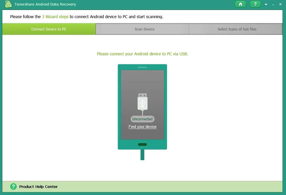Click the green connection instruction text
Screen dimensions: 286x195
tap(142, 54)
